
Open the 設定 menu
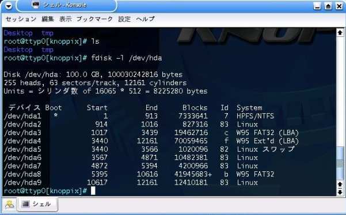[x=124, y=19]
